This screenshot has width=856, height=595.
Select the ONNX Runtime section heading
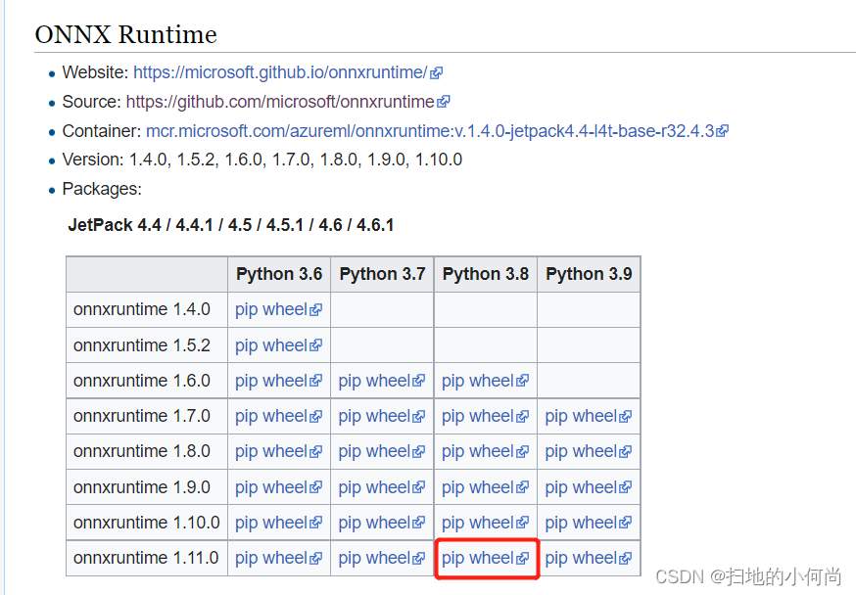click(x=126, y=34)
